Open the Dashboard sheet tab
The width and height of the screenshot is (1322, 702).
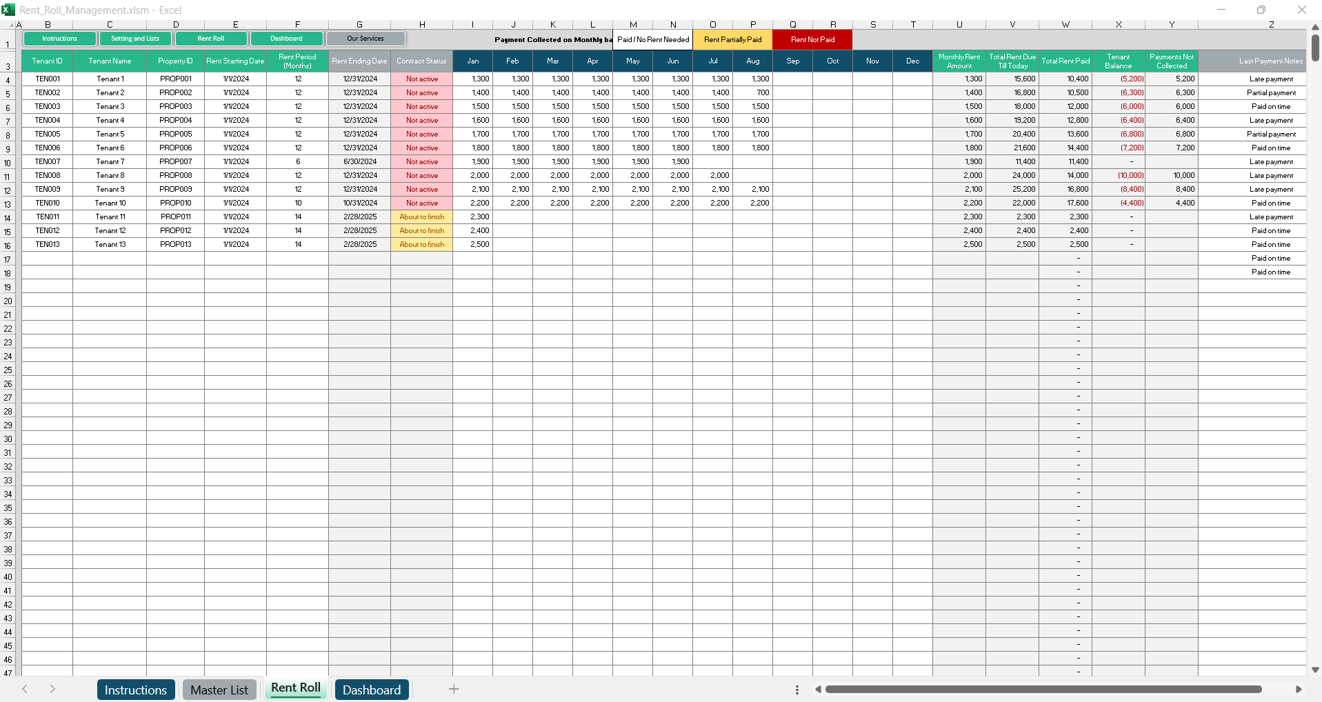[x=372, y=690]
